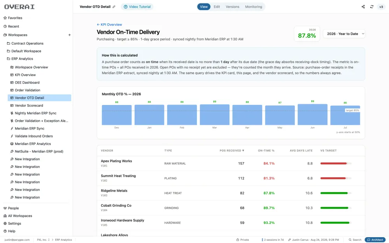The width and height of the screenshot is (389, 243).
Task: Click the Jun bar in Monthly OTD chart
Action: point(312,114)
